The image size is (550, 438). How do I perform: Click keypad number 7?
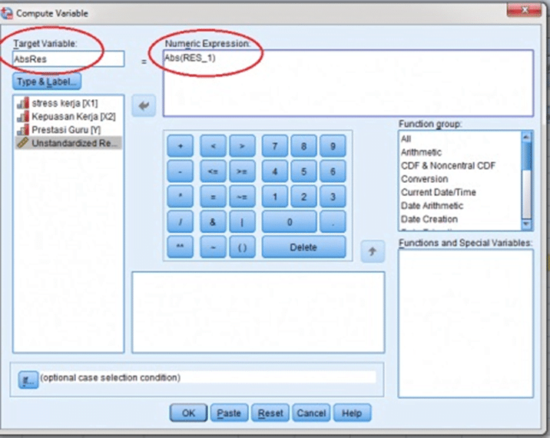pyautogui.click(x=275, y=146)
